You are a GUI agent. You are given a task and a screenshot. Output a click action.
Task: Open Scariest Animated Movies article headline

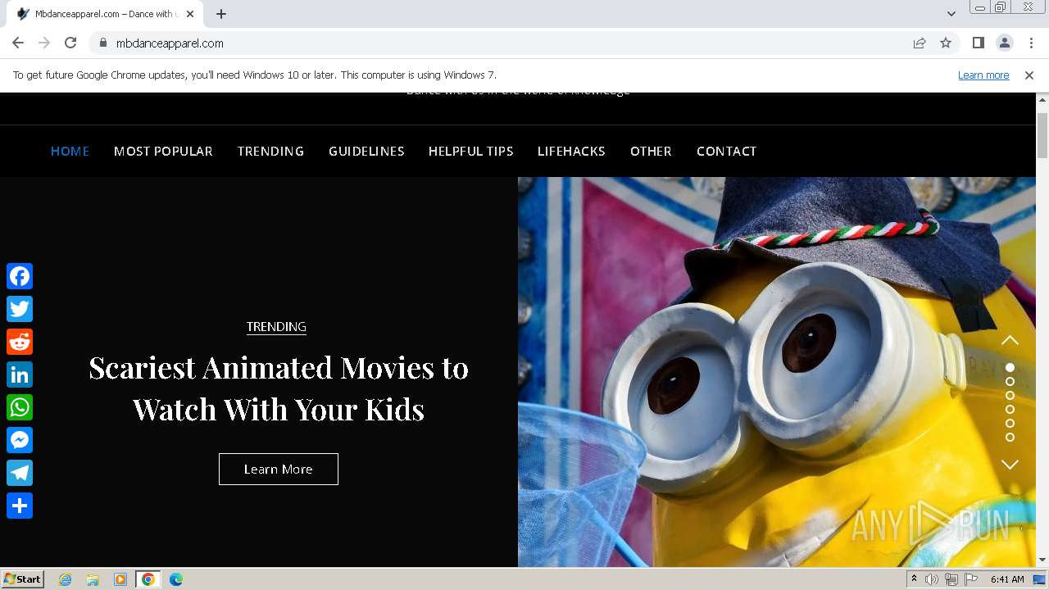coord(279,388)
